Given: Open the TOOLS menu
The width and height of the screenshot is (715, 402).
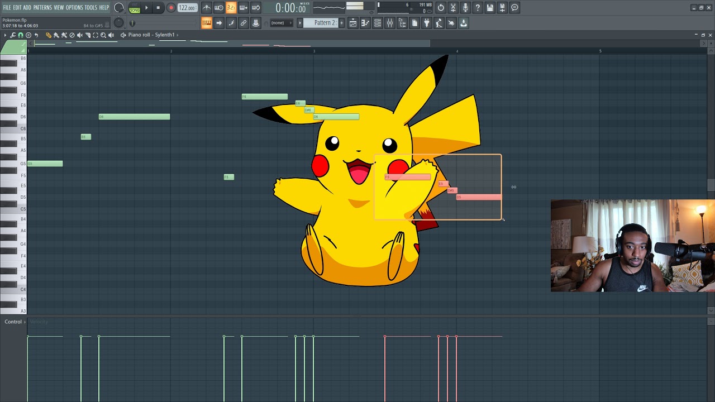Looking at the screenshot, I should (x=90, y=8).
